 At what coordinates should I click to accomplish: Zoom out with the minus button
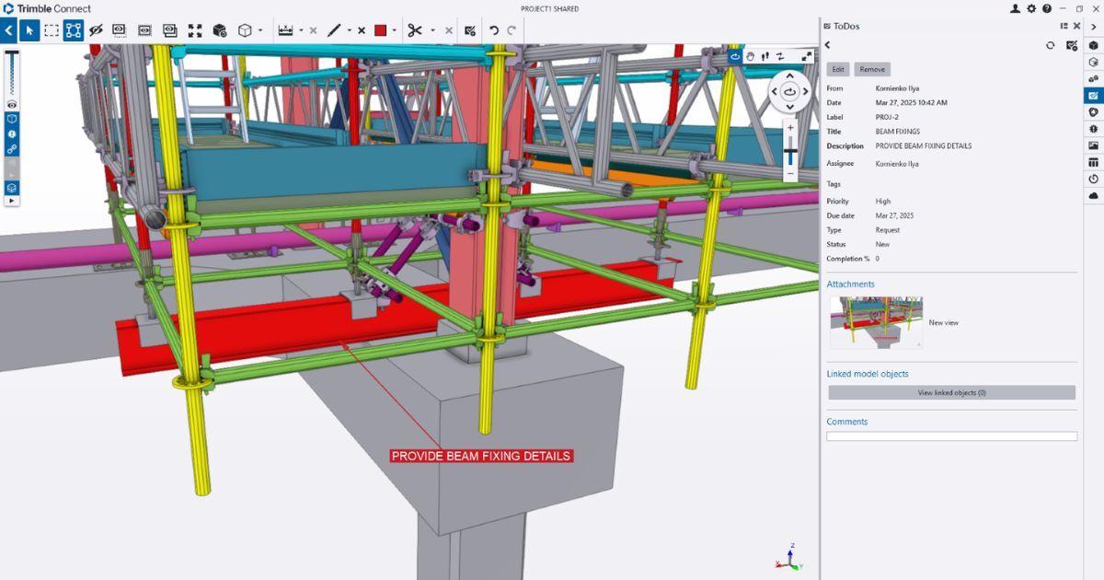pos(790,173)
